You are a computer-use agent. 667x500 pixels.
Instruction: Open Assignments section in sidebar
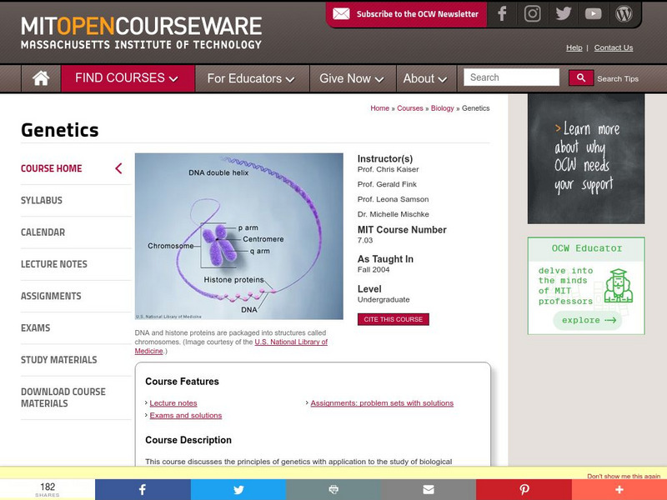[51, 296]
